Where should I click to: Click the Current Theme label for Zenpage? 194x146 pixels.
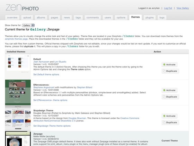pos(169,141)
